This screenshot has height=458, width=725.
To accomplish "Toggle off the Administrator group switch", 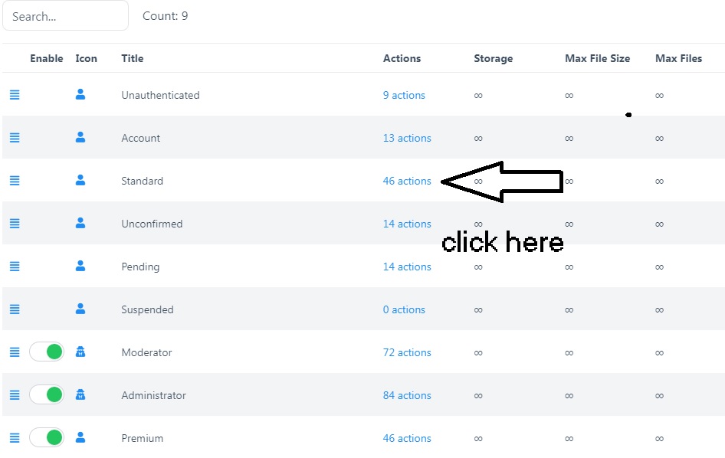I will point(47,395).
